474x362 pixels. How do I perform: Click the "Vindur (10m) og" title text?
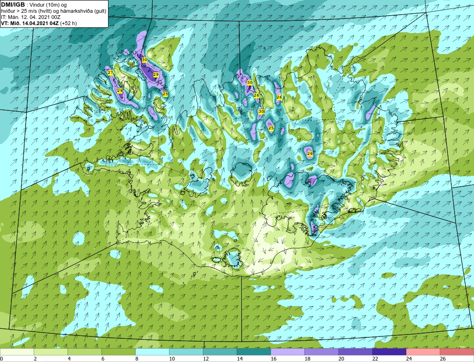click(x=49, y=5)
